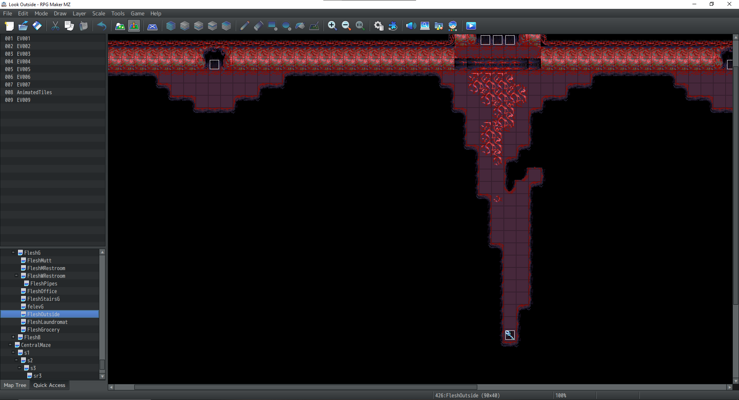The image size is (739, 400).
Task: Select the Rectangle drawing tool
Action: pos(273,26)
